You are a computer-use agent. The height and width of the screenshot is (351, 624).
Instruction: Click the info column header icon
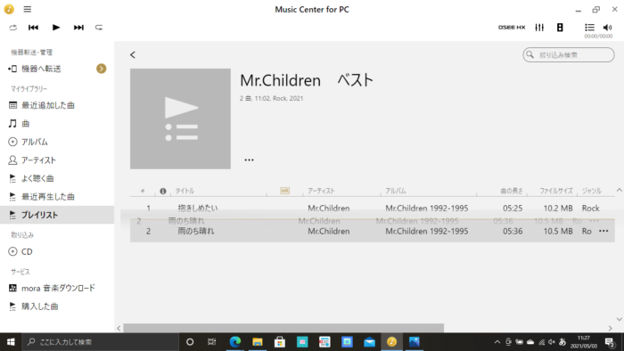coord(163,192)
